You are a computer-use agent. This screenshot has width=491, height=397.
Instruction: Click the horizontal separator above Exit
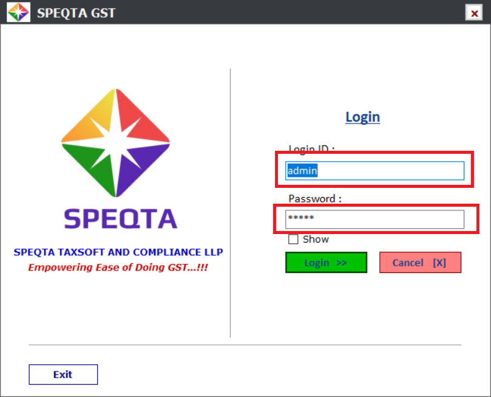(245, 345)
